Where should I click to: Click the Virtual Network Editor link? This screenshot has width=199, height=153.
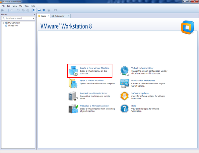(x=142, y=68)
